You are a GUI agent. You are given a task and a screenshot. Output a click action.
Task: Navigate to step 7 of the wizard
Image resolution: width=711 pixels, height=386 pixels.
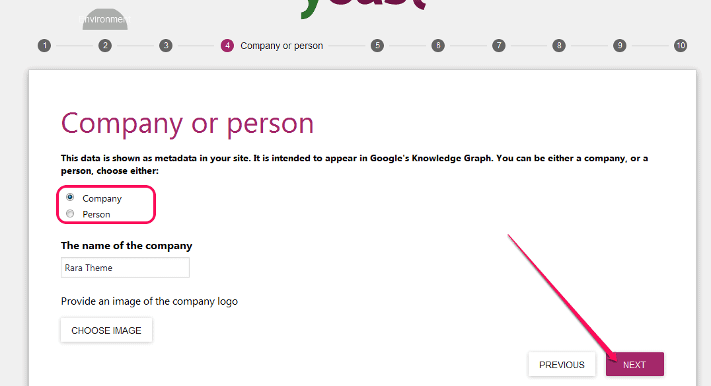click(498, 46)
